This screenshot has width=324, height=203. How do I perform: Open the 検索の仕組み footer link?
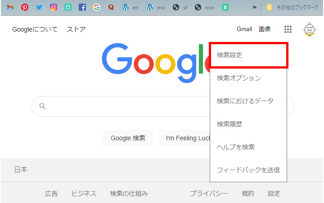[129, 194]
